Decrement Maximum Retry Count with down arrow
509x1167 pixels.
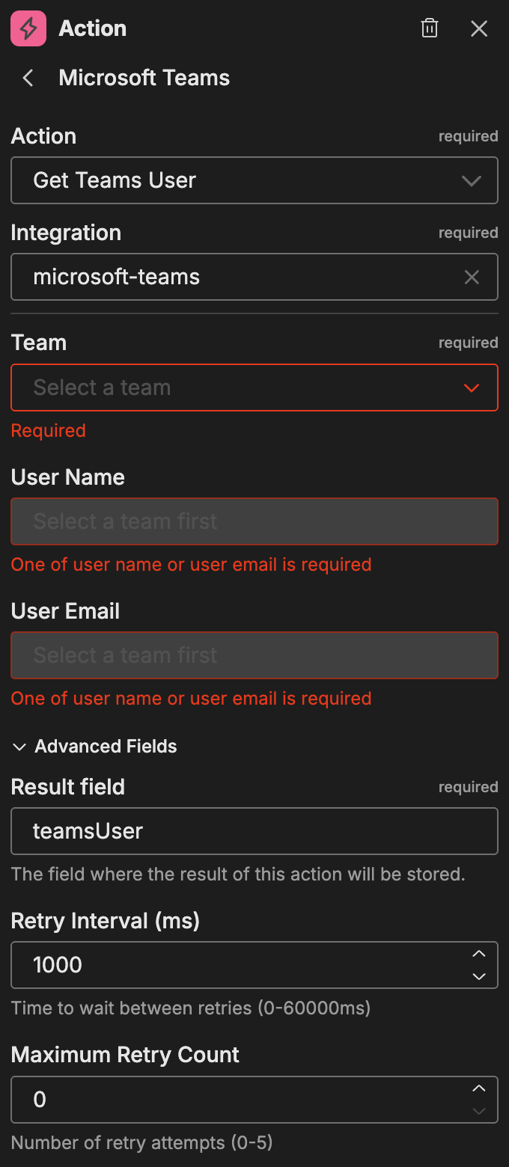point(479,1110)
